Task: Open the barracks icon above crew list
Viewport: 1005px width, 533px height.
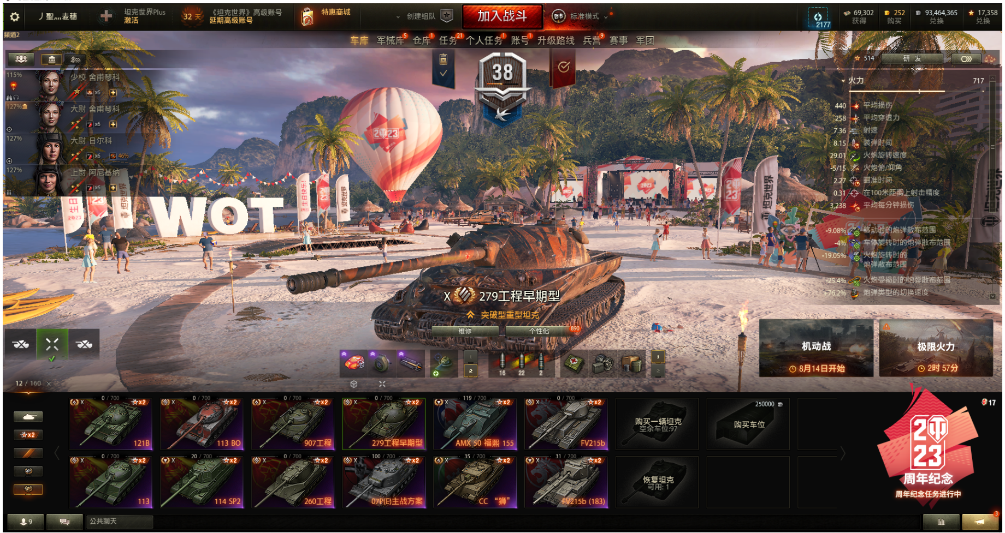Action: pyautogui.click(x=51, y=59)
